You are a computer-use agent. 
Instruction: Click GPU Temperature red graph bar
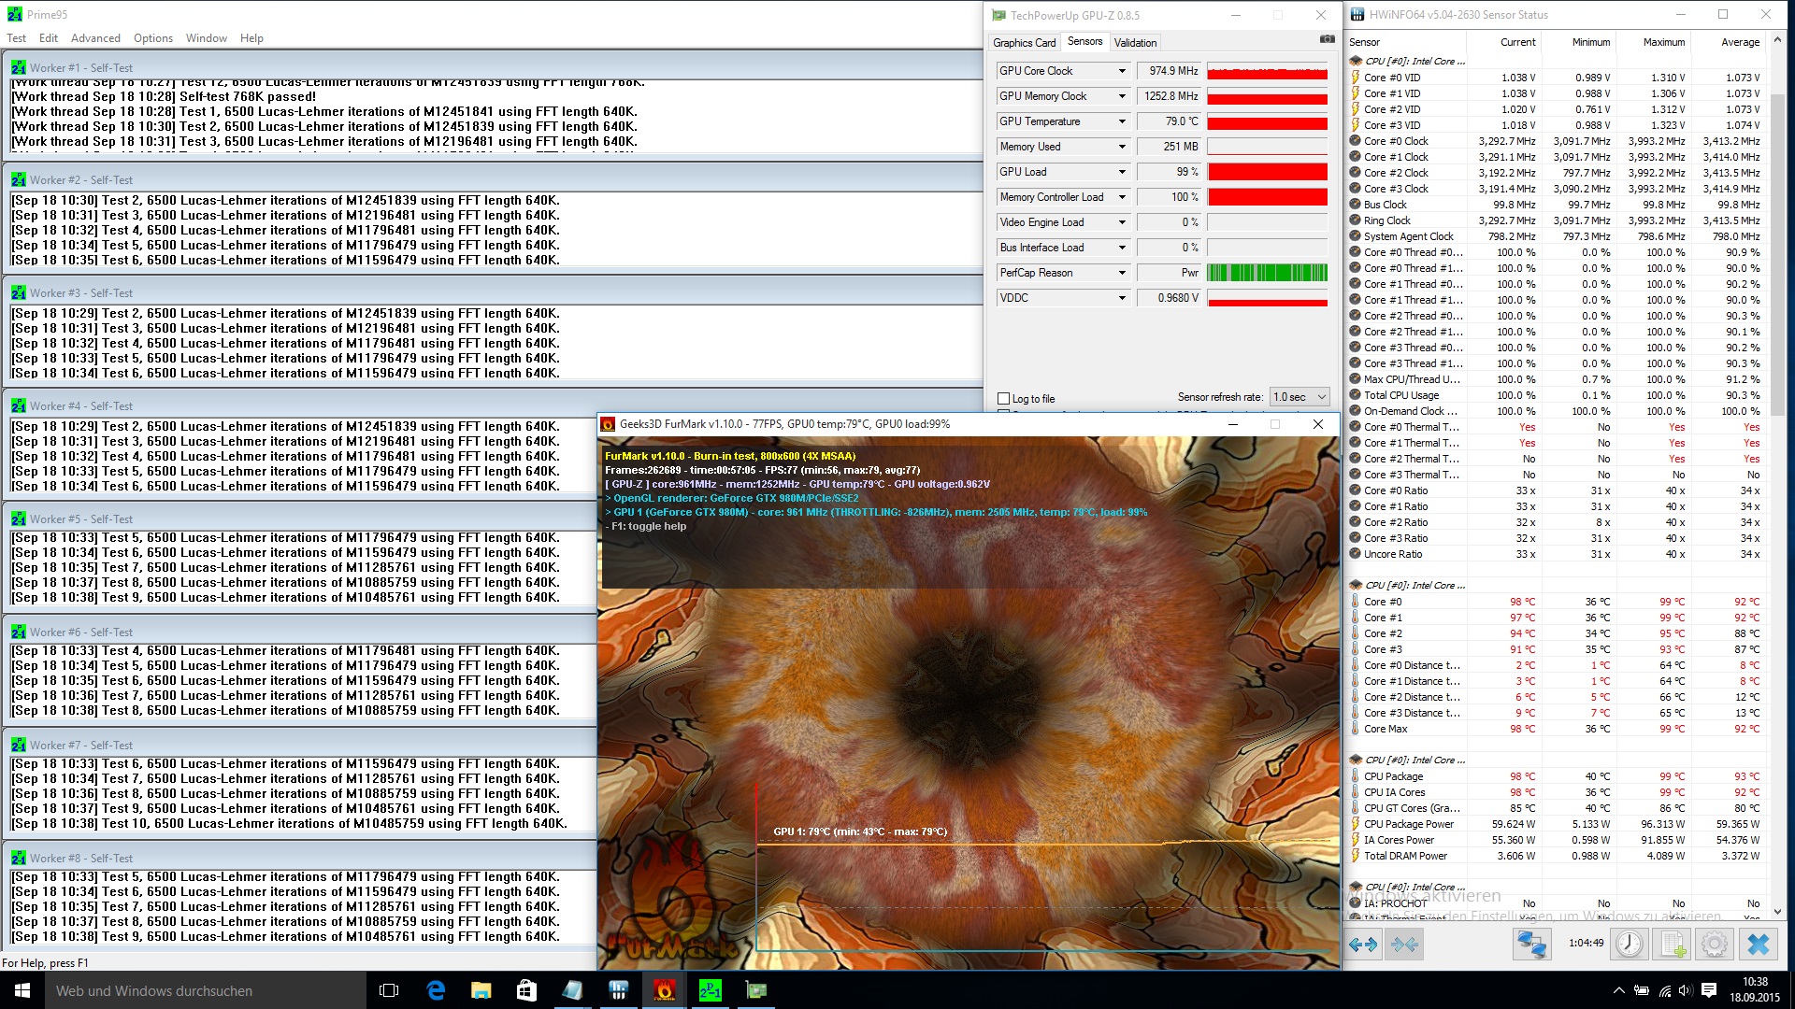click(1267, 121)
